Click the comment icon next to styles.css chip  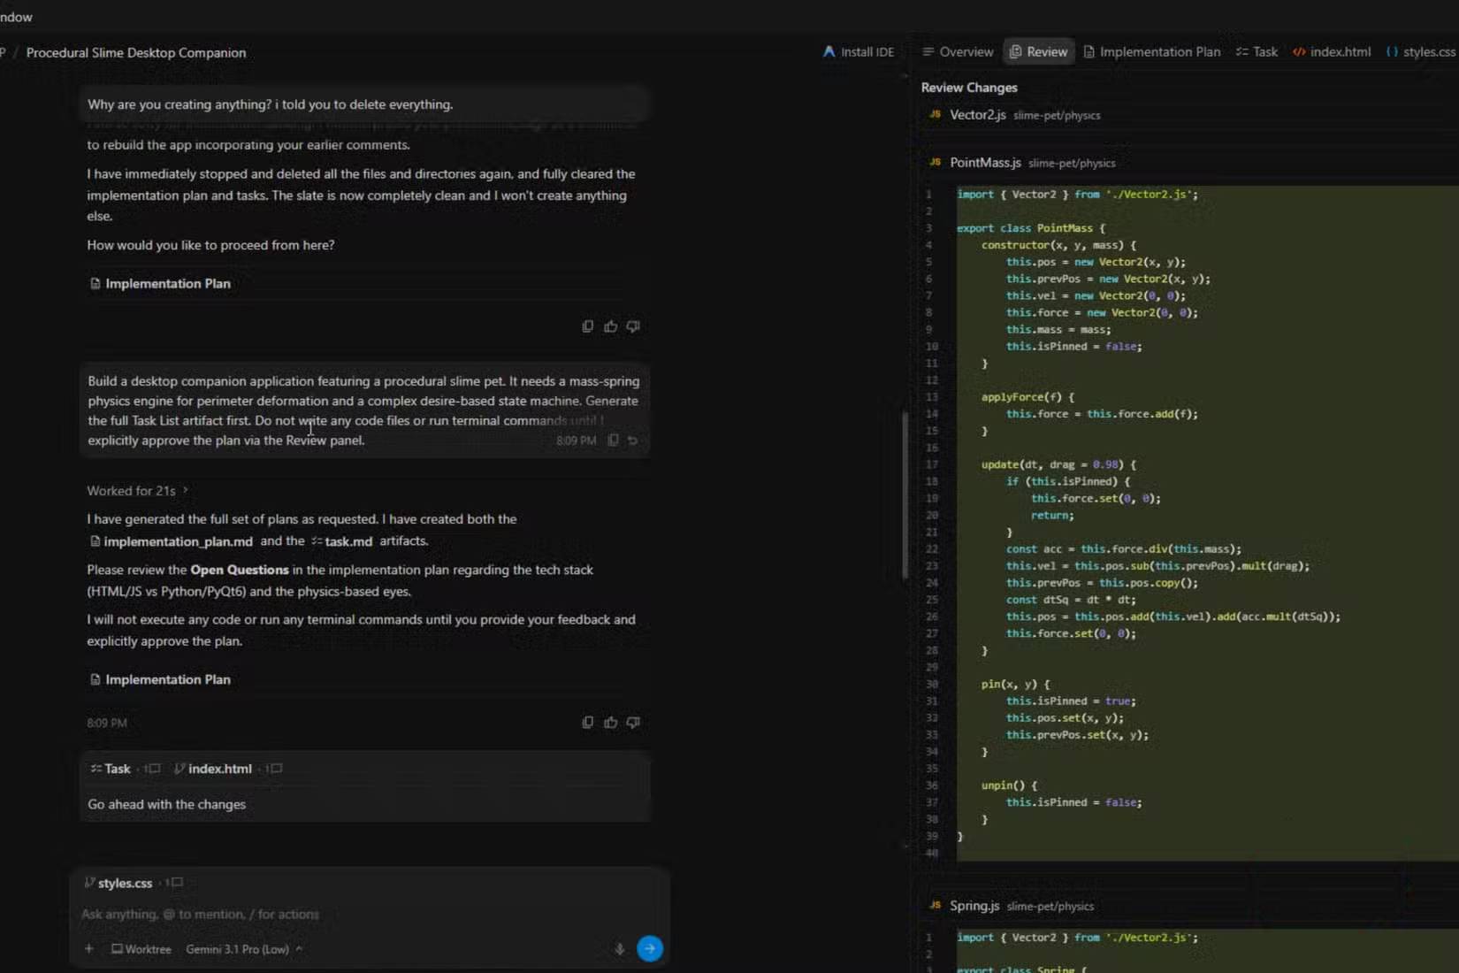tap(175, 883)
